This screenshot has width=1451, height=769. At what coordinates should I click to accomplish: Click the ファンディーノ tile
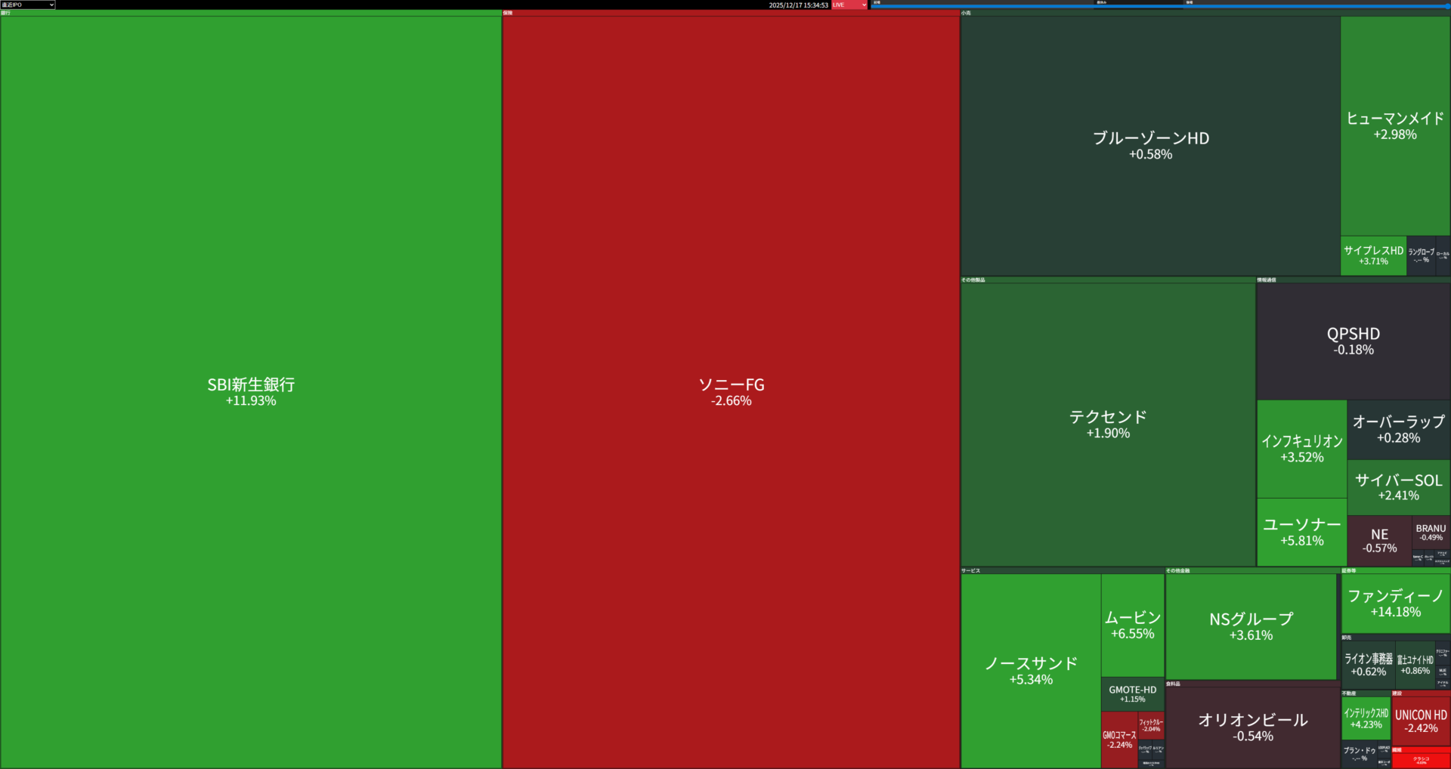(1395, 603)
